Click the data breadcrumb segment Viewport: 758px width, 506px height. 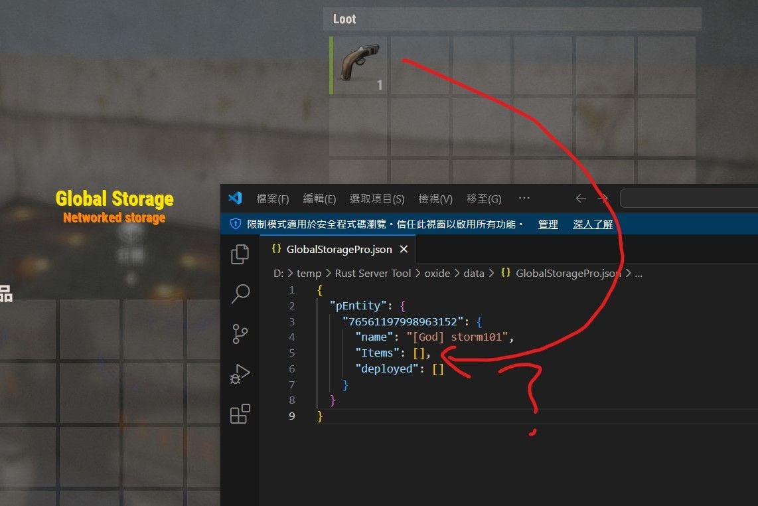(x=474, y=274)
